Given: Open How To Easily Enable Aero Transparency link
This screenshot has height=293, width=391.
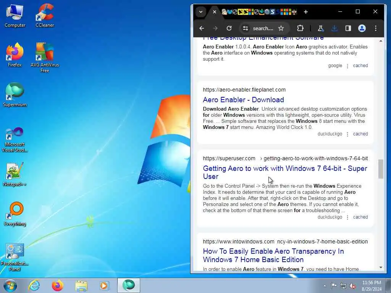Looking at the screenshot, I should click(273, 255).
